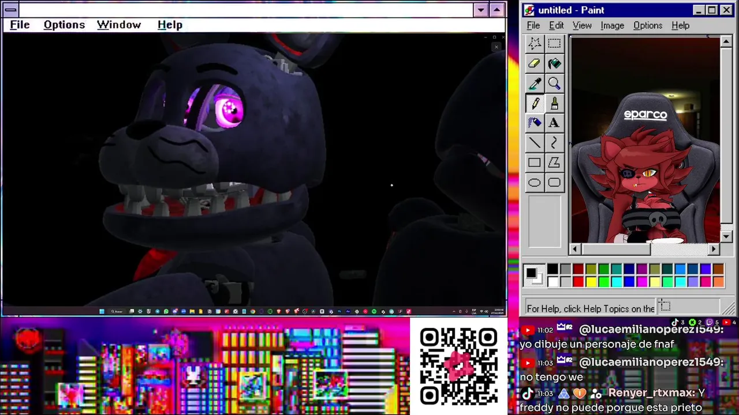Click the foreground/background color indicator box
This screenshot has width=739, height=415.
pos(533,275)
